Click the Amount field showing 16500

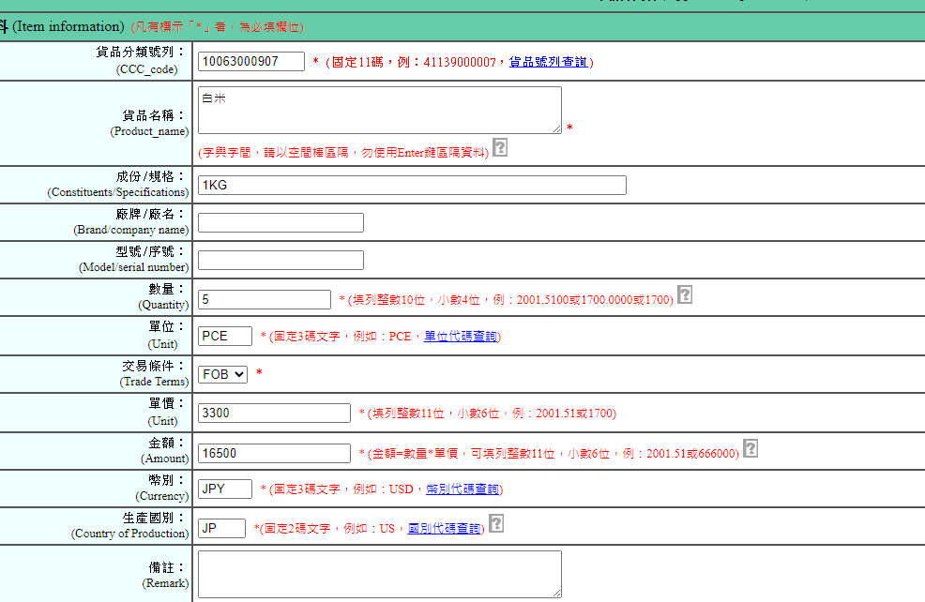pyautogui.click(x=274, y=453)
